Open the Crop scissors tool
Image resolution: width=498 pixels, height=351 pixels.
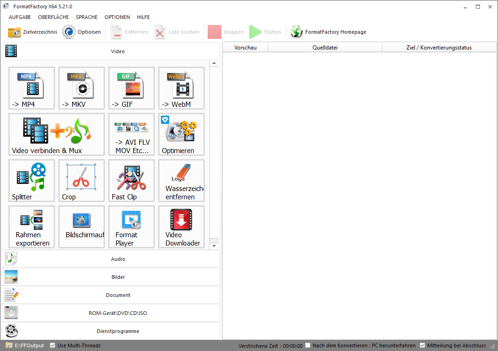click(x=81, y=180)
